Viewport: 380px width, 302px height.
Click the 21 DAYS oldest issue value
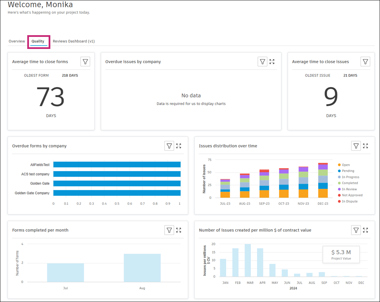(350, 75)
